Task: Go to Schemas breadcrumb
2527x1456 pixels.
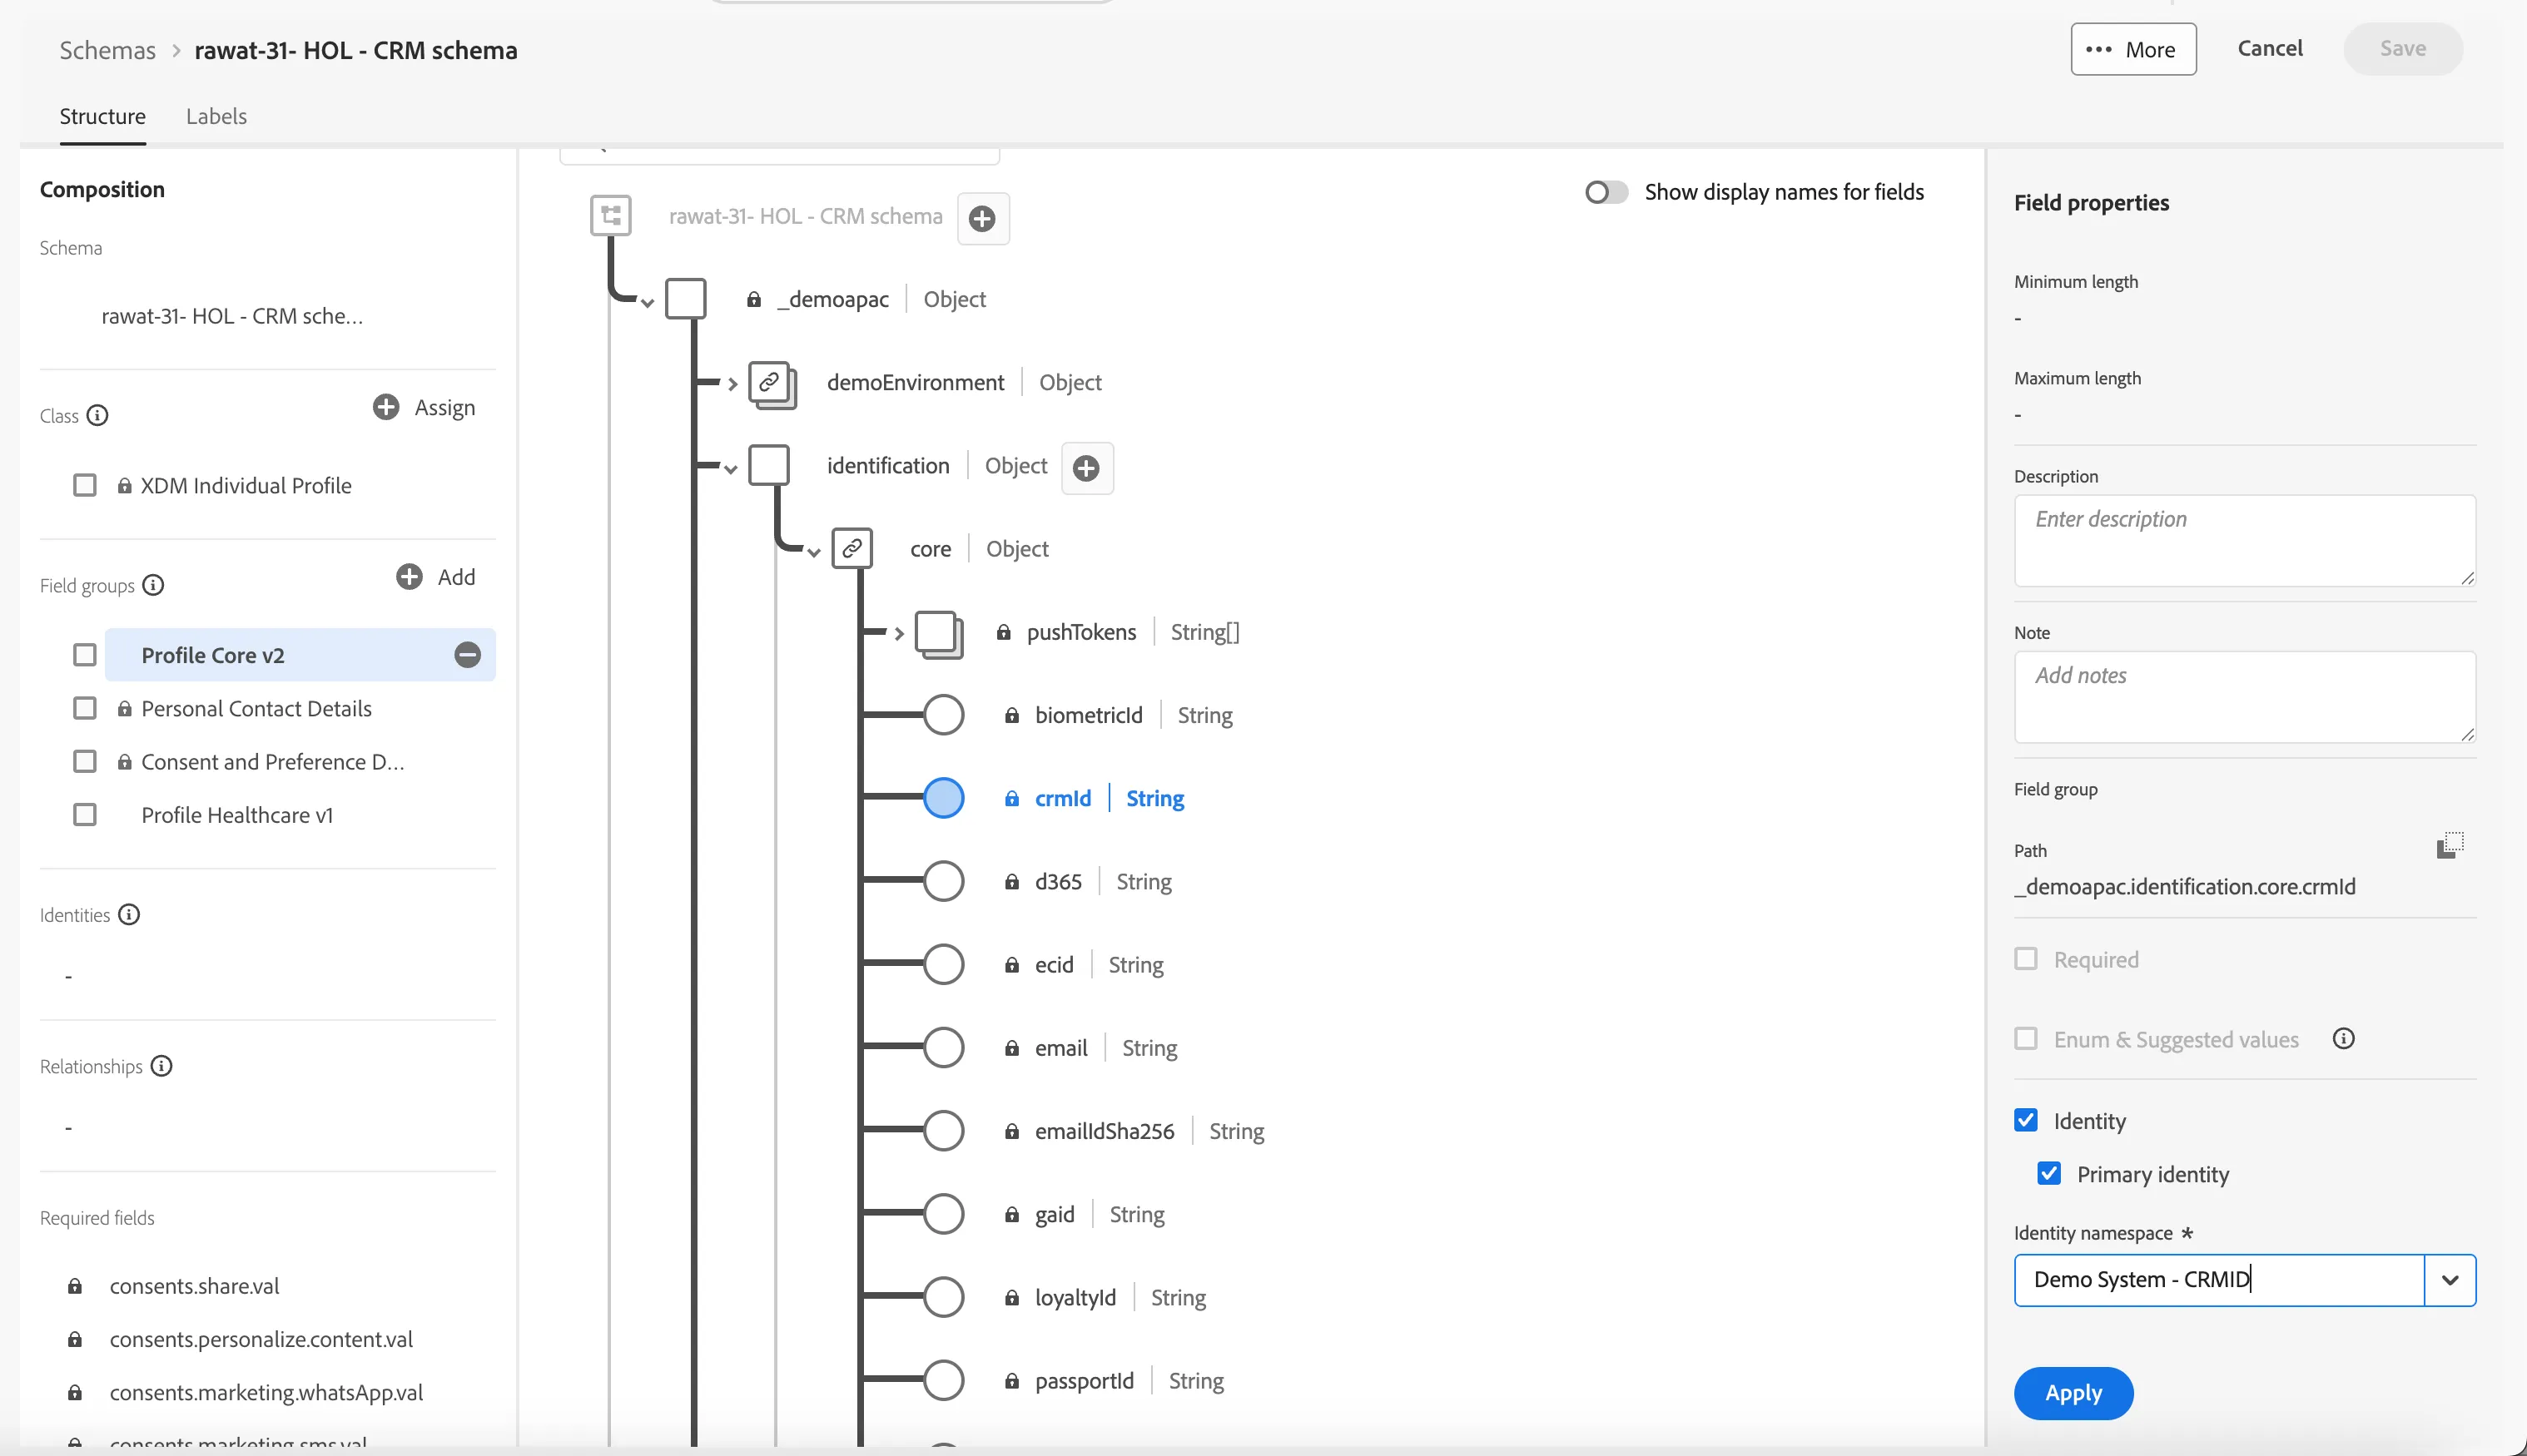Action: [107, 50]
